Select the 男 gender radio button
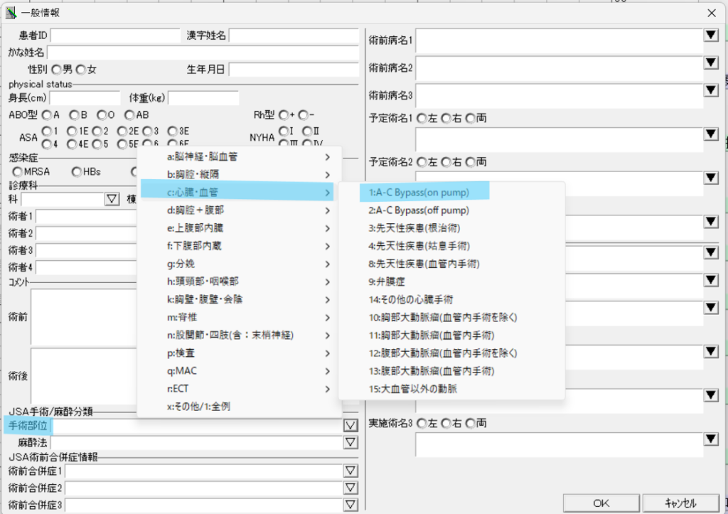Image resolution: width=728 pixels, height=514 pixels. tap(56, 70)
